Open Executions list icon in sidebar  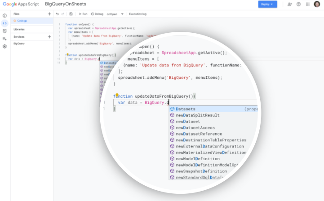point(4,39)
